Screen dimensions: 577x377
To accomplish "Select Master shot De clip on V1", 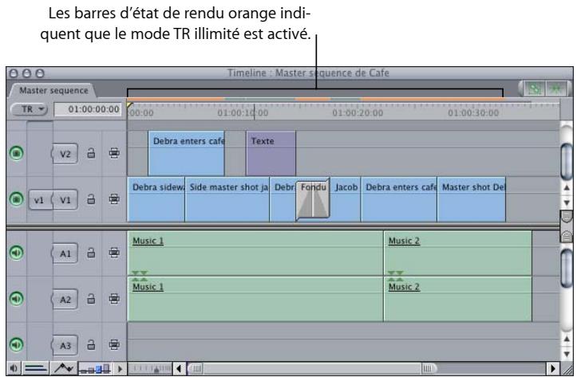I will (x=472, y=200).
